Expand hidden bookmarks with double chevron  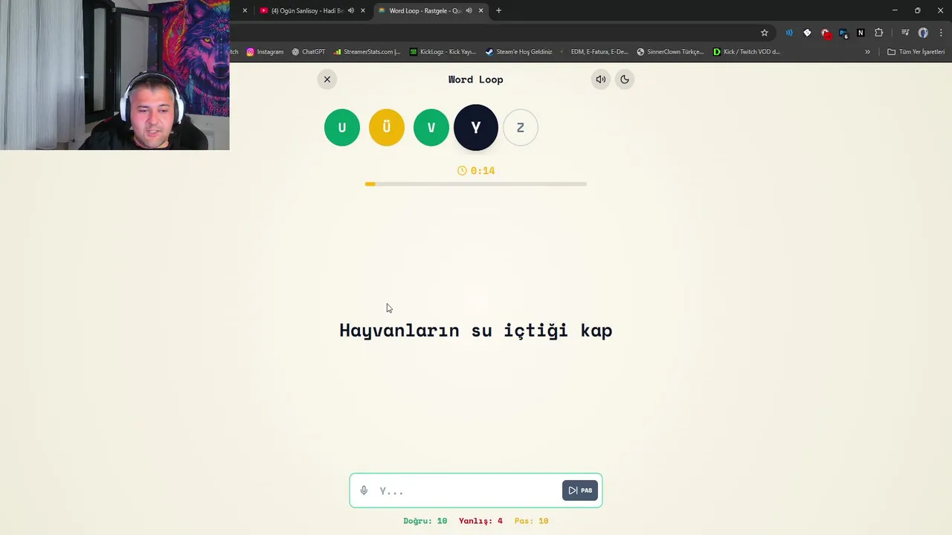[x=867, y=52]
